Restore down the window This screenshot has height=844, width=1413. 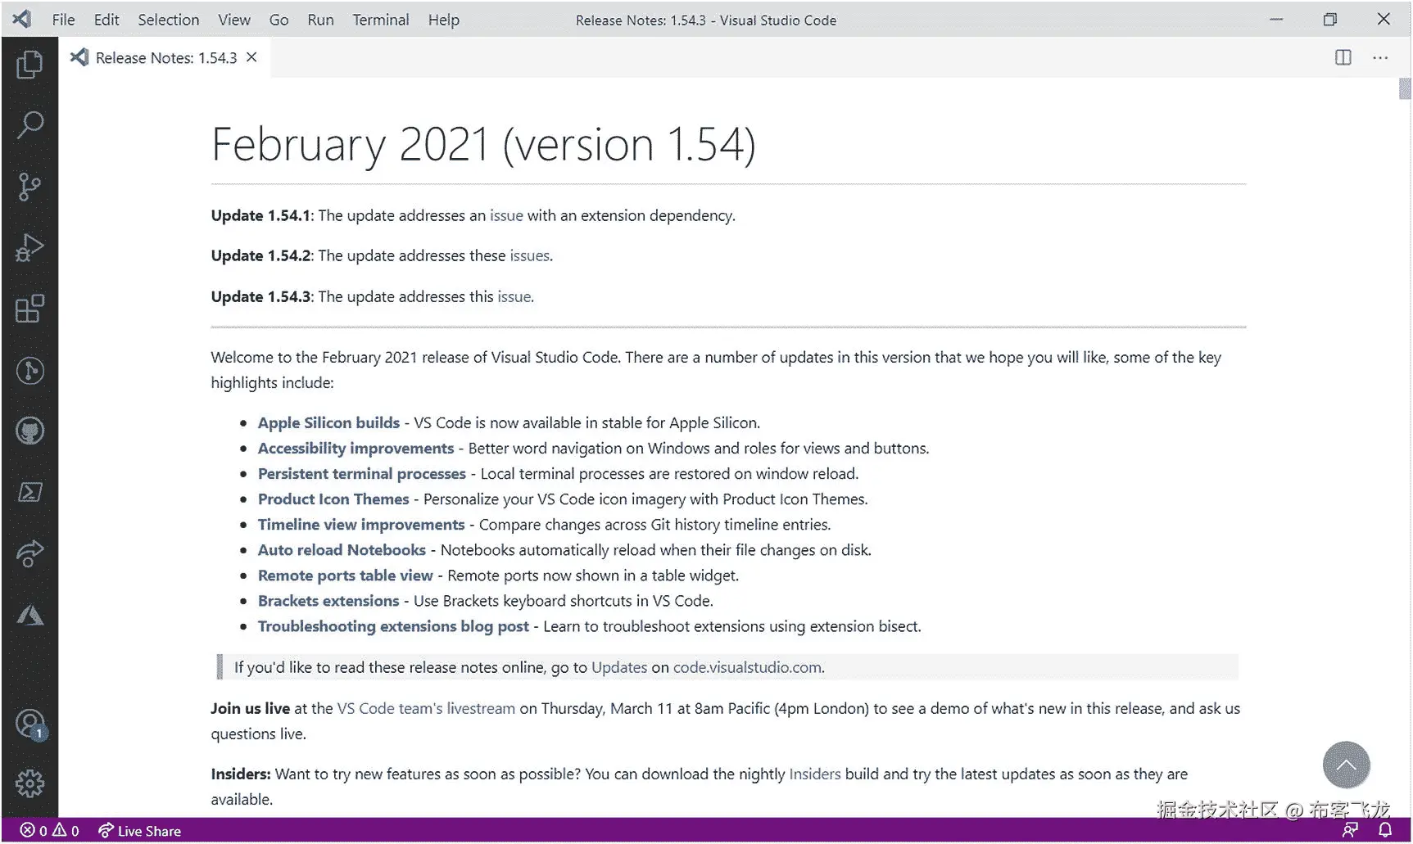(1329, 19)
